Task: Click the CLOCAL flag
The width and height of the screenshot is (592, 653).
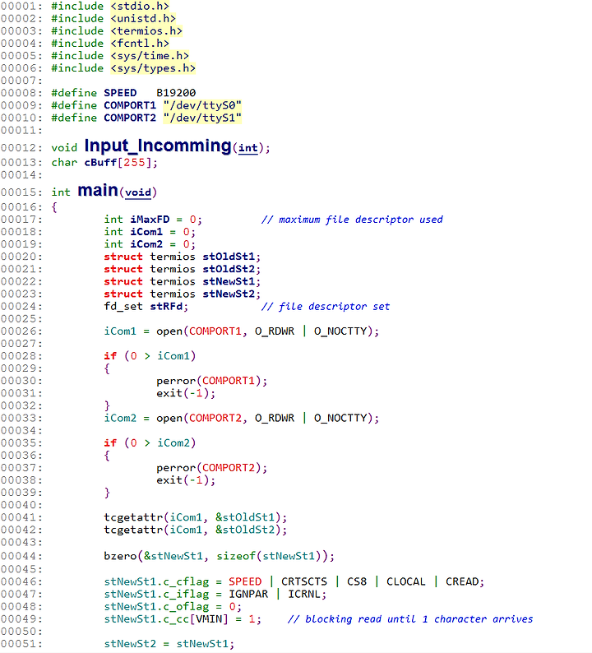Action: (406, 581)
